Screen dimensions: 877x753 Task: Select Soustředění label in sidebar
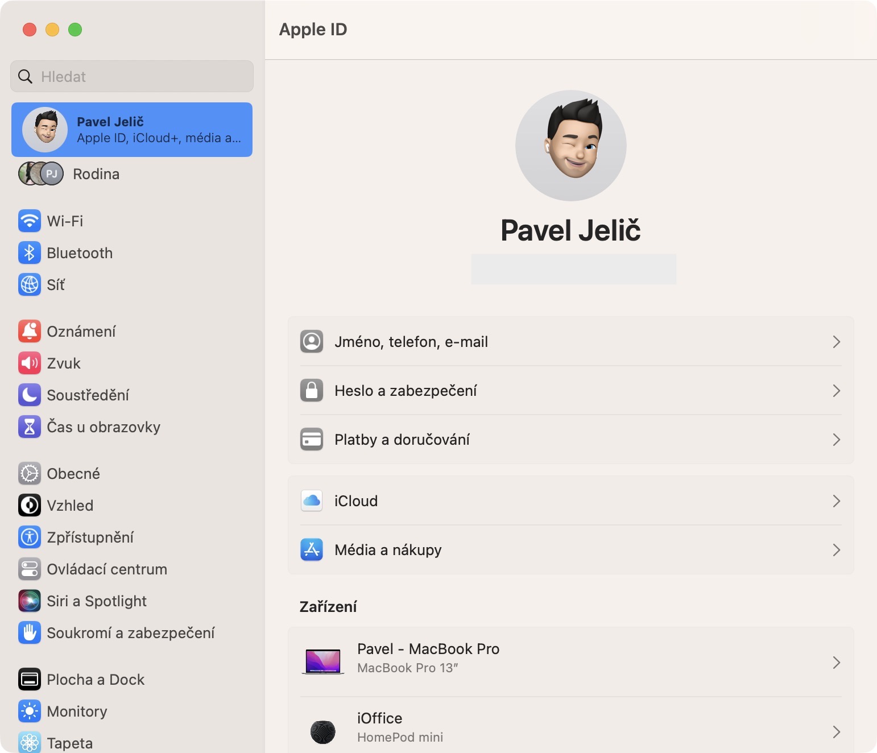(88, 395)
